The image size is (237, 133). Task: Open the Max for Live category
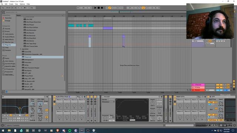9,42
